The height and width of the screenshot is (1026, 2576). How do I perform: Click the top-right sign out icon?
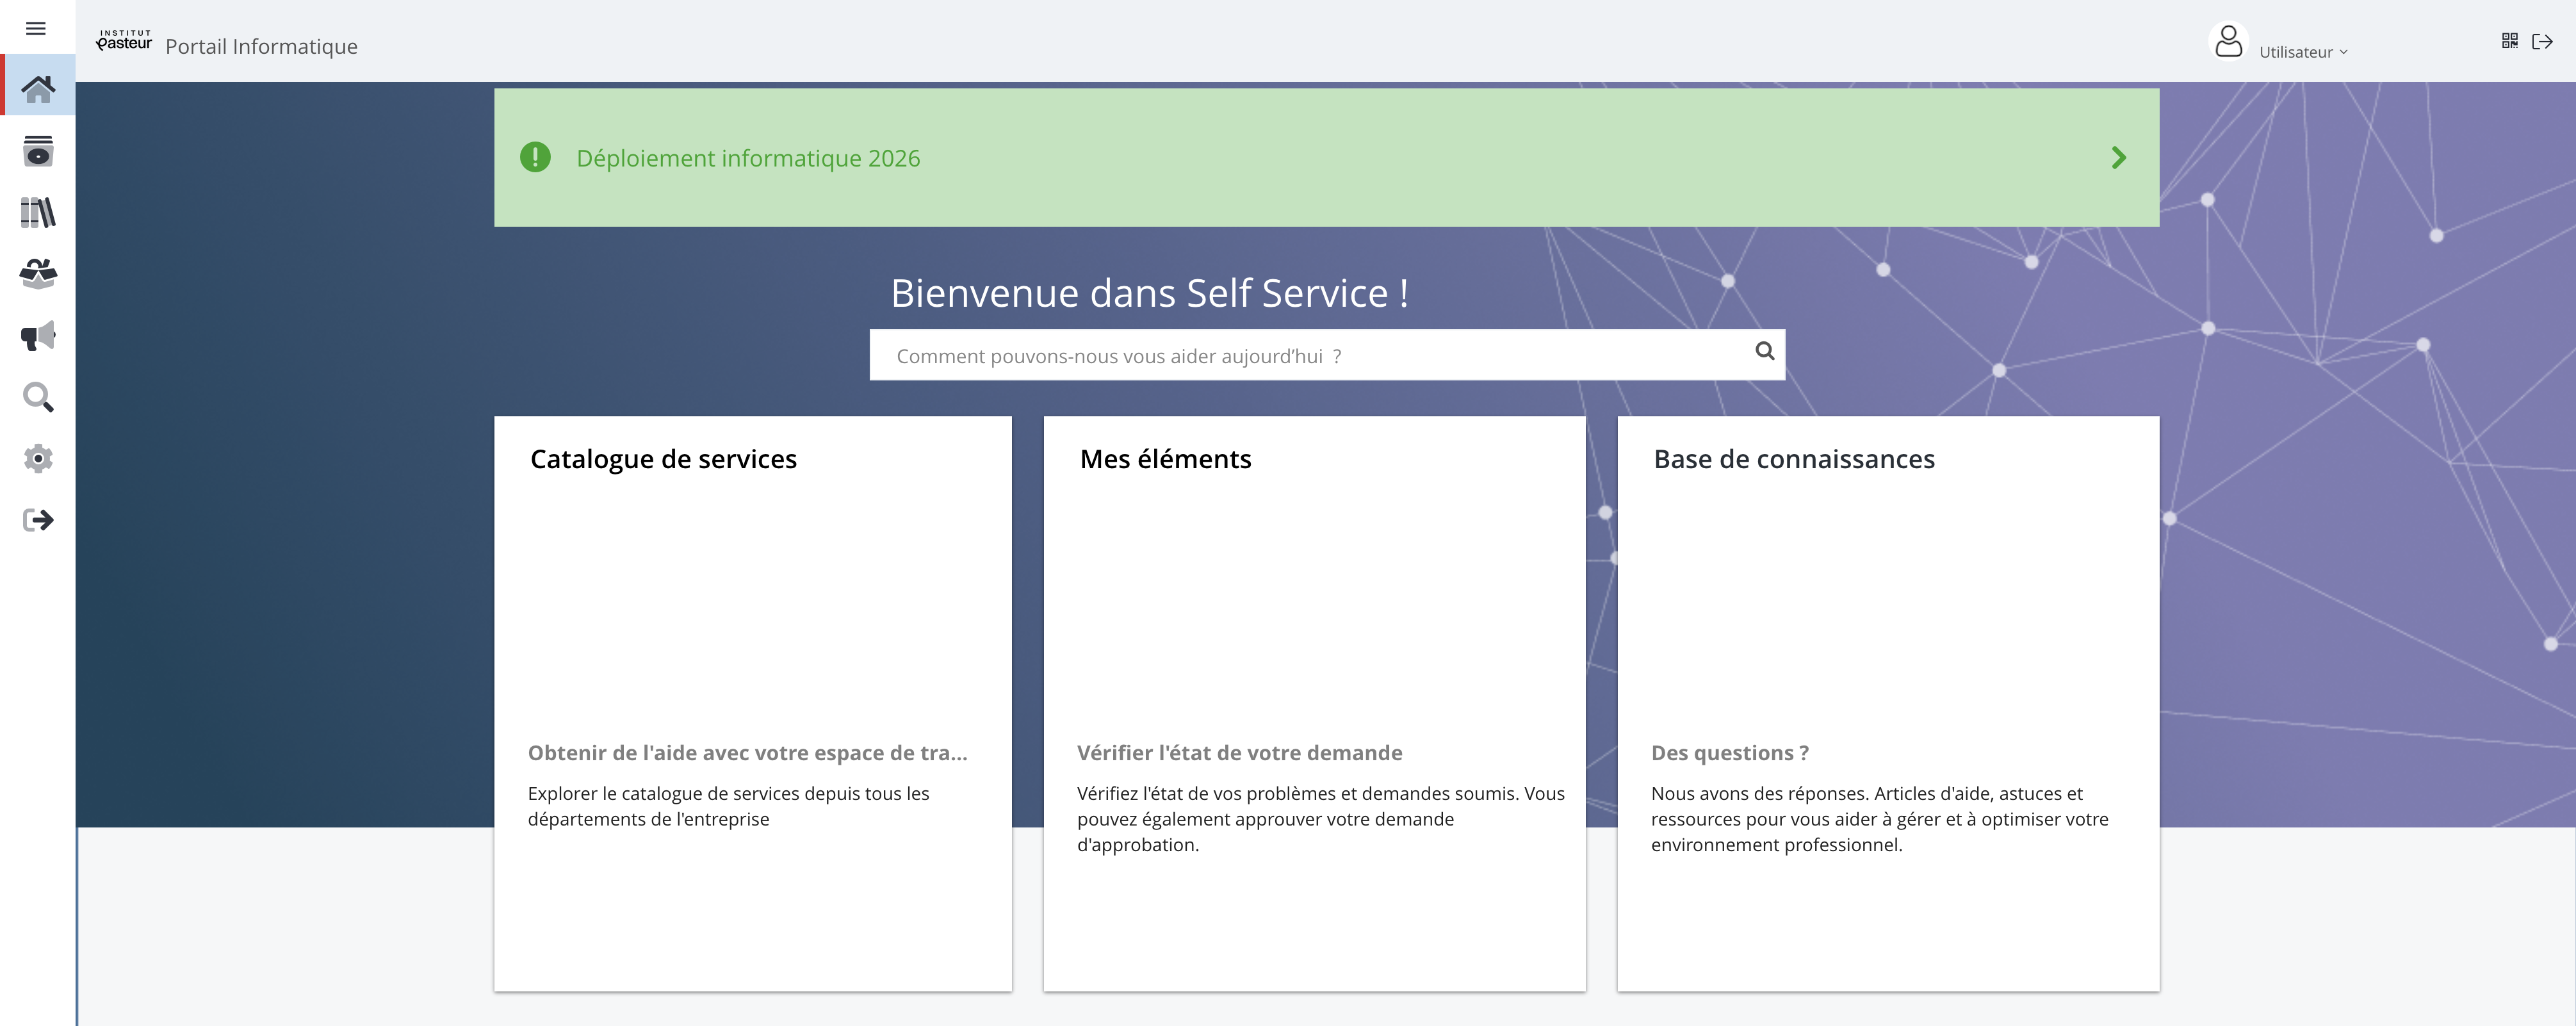pos(2542,41)
